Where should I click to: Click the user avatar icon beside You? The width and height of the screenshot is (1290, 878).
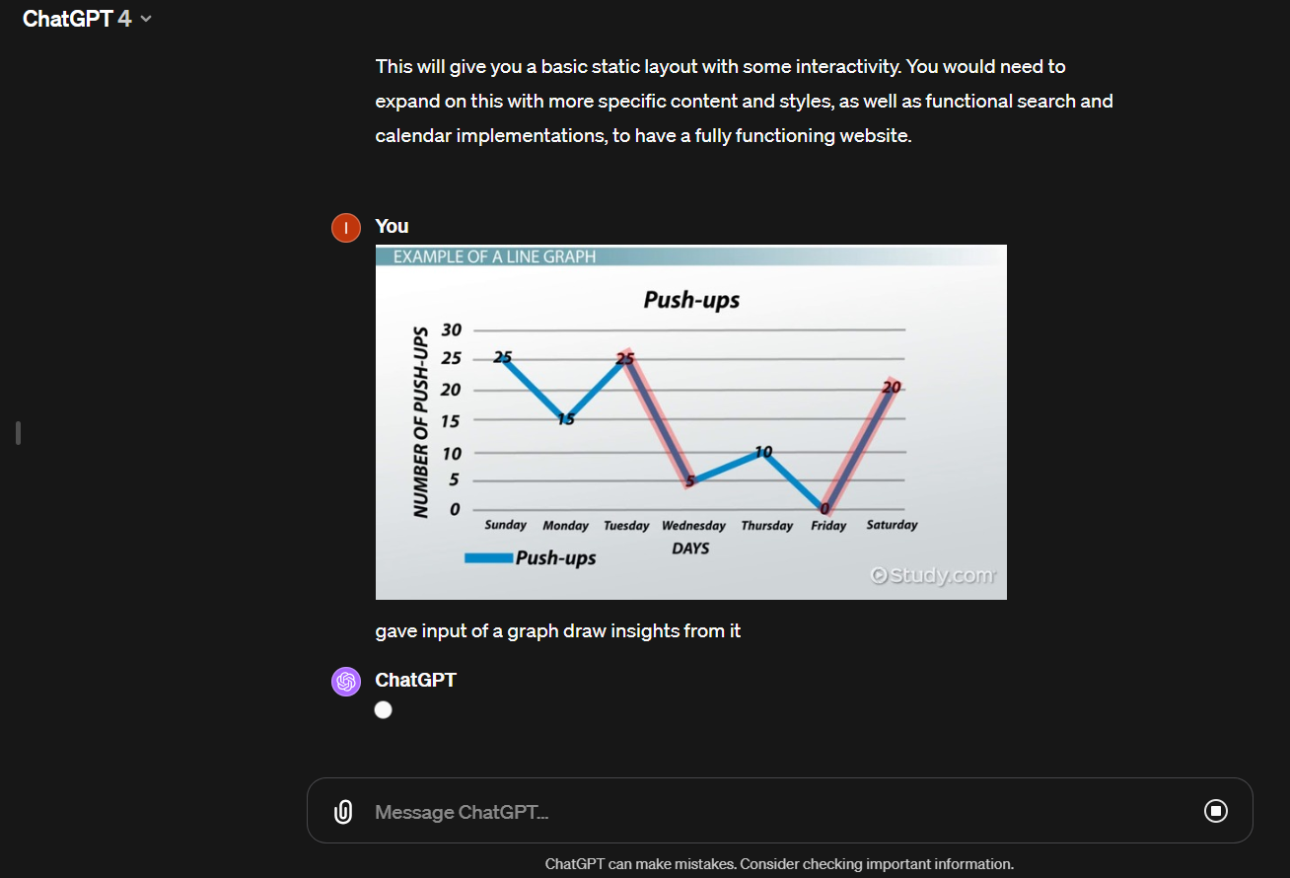click(346, 228)
